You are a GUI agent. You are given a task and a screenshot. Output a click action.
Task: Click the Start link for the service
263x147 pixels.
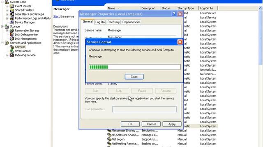(x=56, y=16)
